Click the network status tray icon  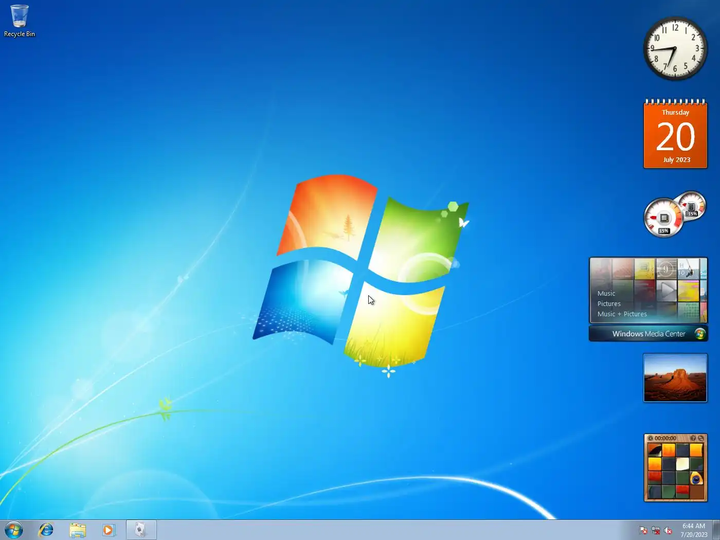656,530
